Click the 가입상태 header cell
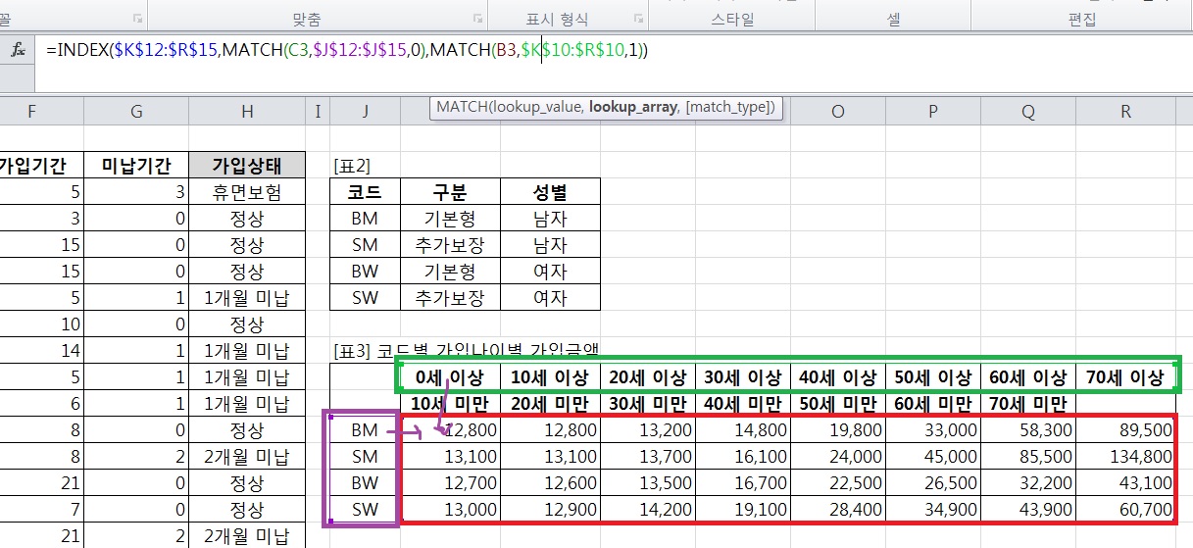Image resolution: width=1193 pixels, height=548 pixels. tap(246, 165)
